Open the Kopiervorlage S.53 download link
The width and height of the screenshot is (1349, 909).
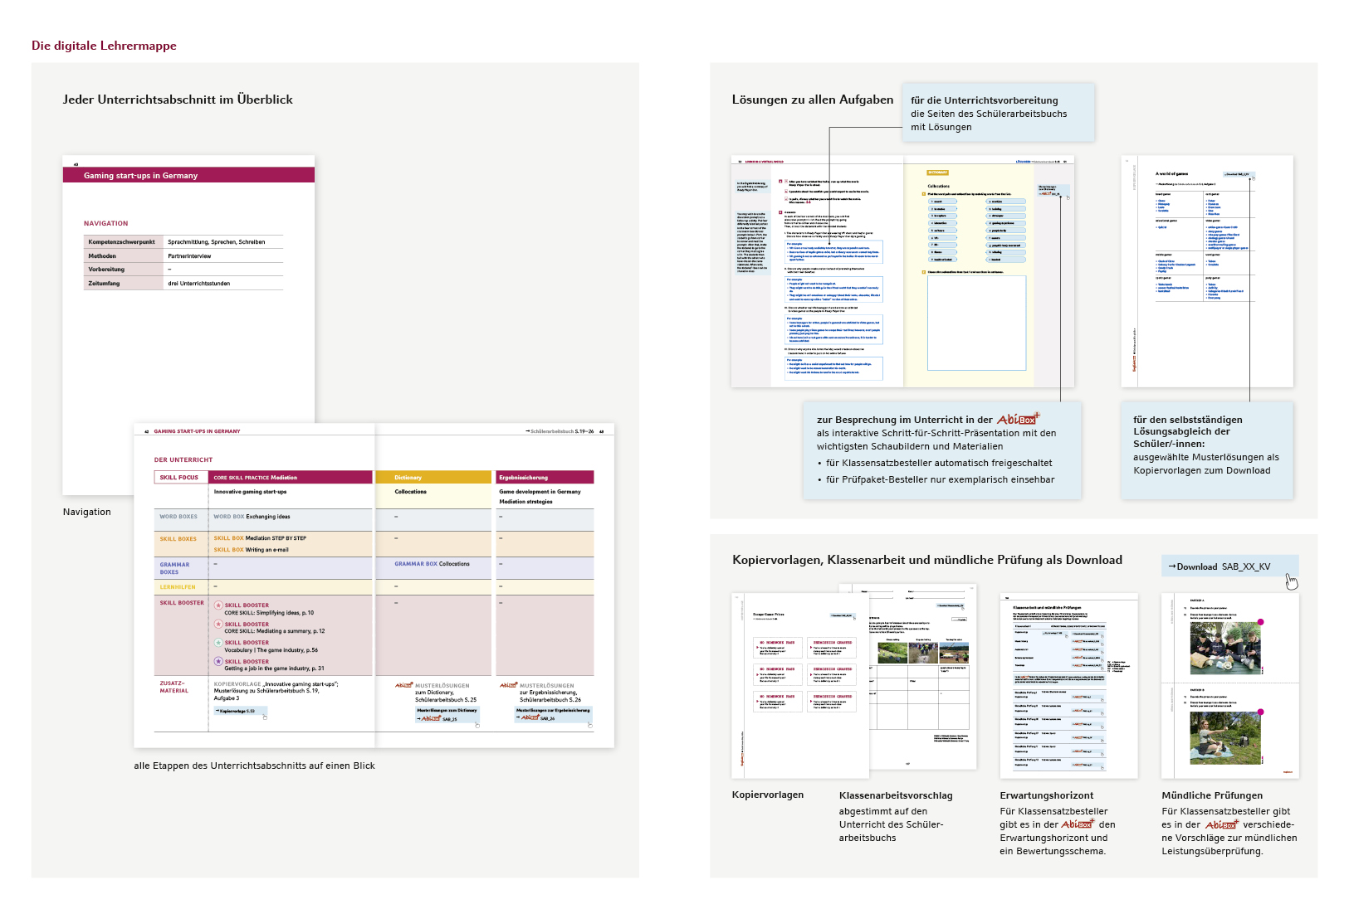[x=239, y=711]
